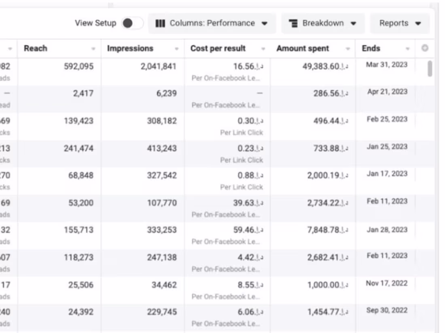Open the Reports dropdown menu
This screenshot has height=333, width=445.
(400, 23)
